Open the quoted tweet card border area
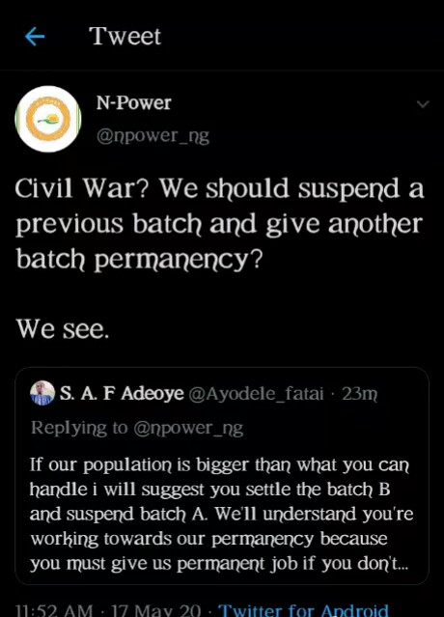Viewport: 444px width, 617px height. point(222,476)
